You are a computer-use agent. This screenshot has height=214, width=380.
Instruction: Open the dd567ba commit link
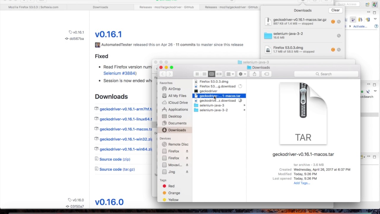(77, 39)
